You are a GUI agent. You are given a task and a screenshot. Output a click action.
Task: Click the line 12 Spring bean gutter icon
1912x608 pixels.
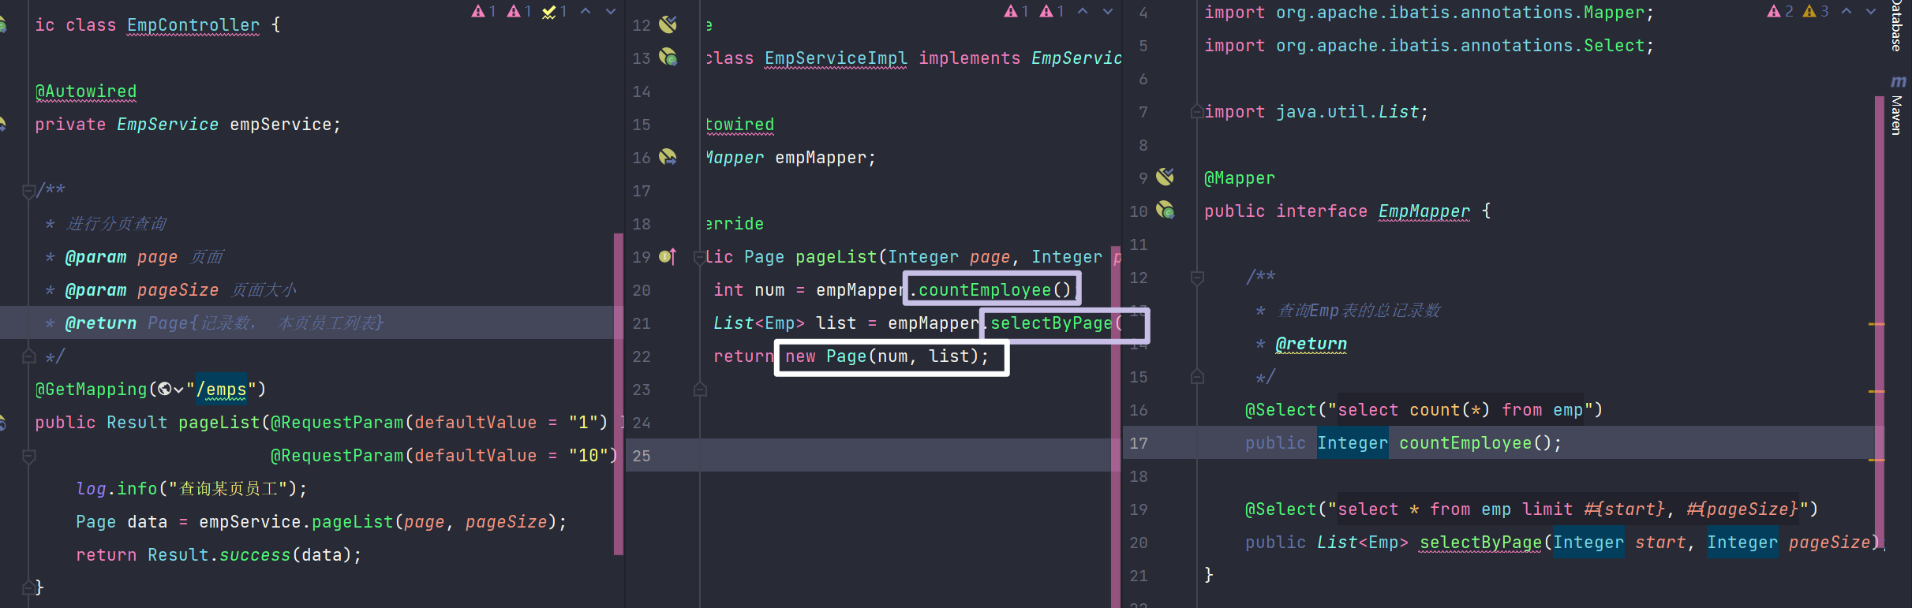coord(668,24)
